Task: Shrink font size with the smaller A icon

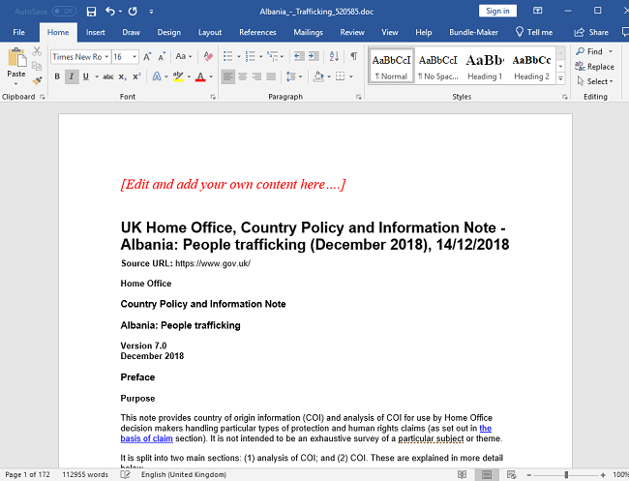Action: [x=162, y=56]
